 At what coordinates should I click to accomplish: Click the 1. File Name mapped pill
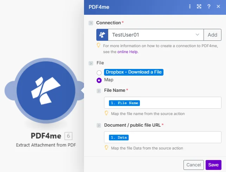[x=124, y=103]
